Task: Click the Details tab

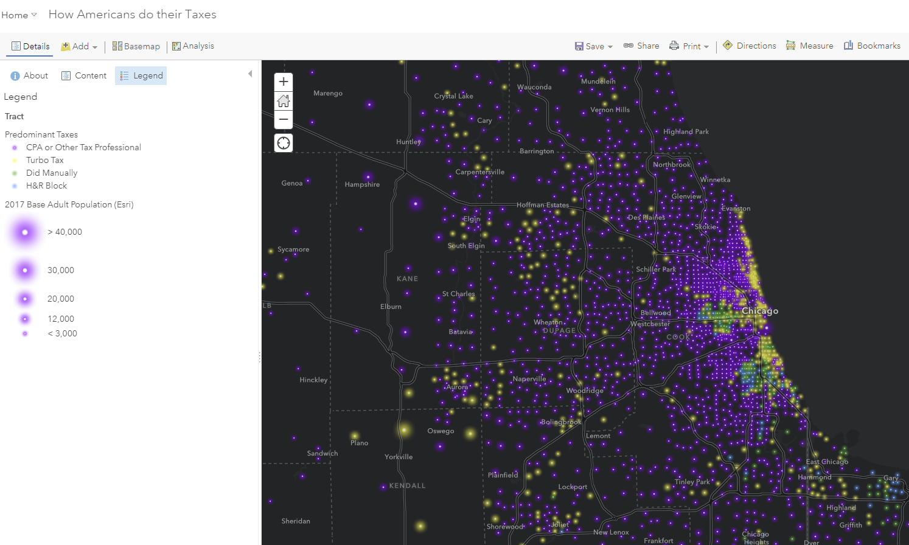Action: click(30, 46)
